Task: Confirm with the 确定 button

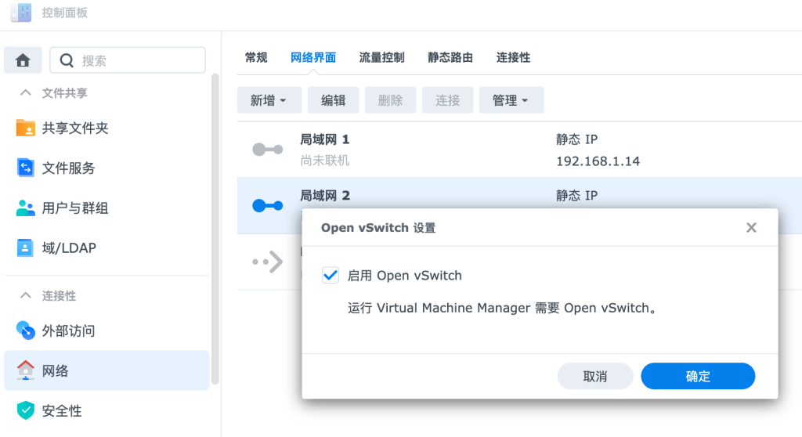Action: pos(698,376)
